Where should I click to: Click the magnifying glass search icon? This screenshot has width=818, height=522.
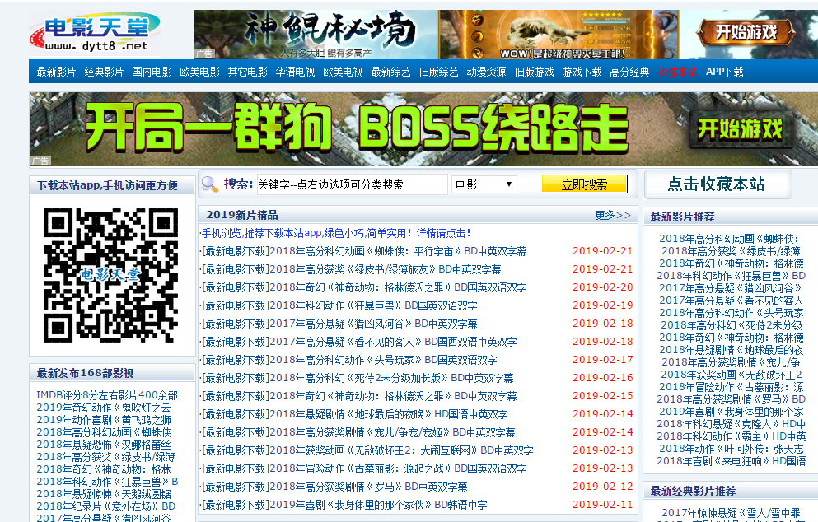coord(208,183)
